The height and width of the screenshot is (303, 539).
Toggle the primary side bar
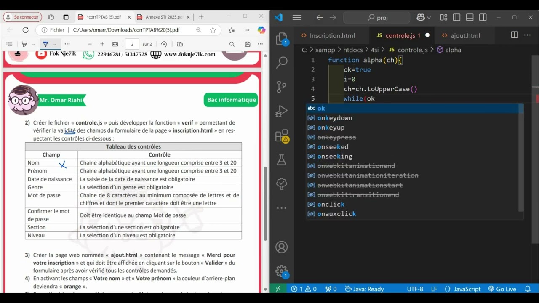[457, 17]
